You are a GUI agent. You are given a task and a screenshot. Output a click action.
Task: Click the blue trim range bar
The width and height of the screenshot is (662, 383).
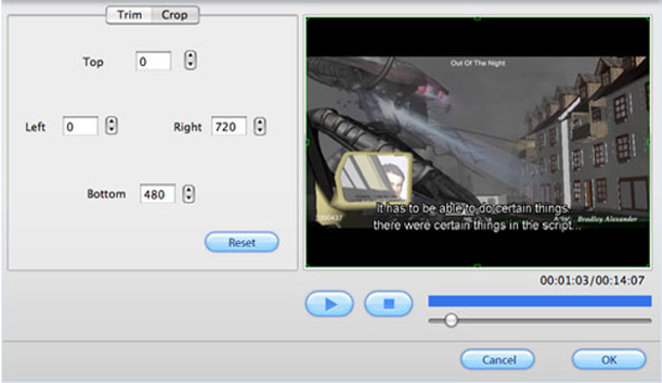click(x=539, y=300)
